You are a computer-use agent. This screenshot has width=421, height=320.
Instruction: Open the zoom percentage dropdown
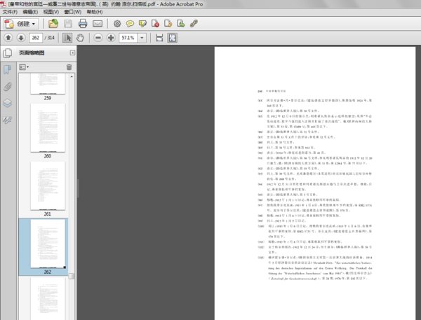(x=142, y=38)
